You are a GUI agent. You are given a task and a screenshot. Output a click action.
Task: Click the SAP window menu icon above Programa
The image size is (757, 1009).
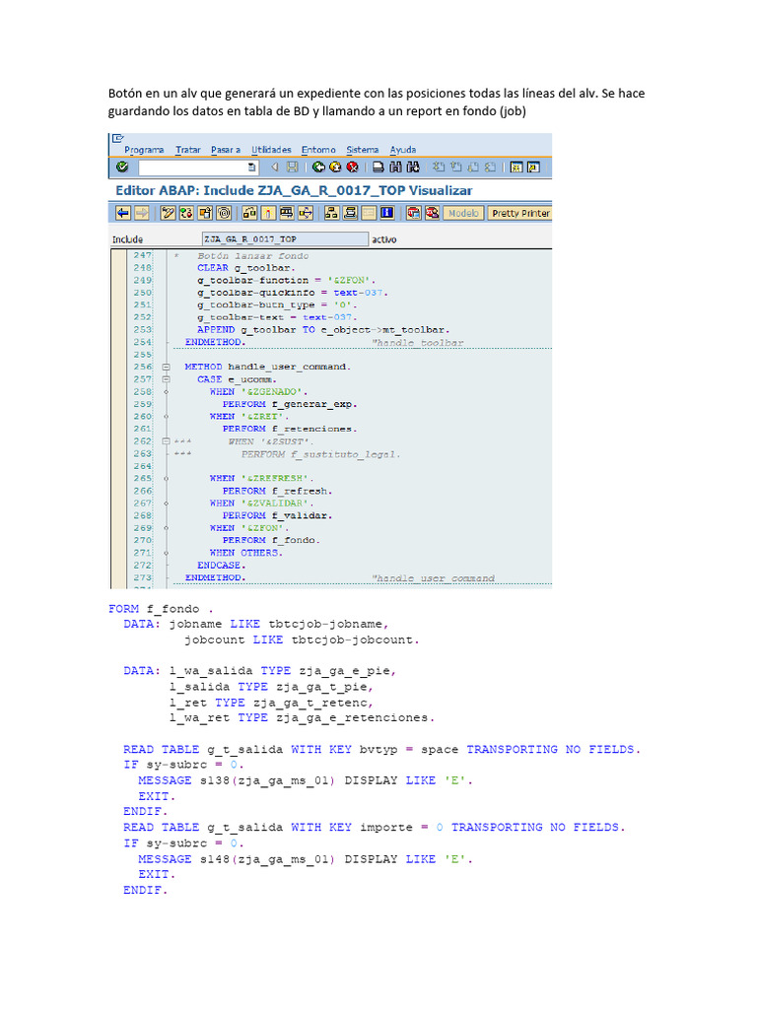point(118,138)
